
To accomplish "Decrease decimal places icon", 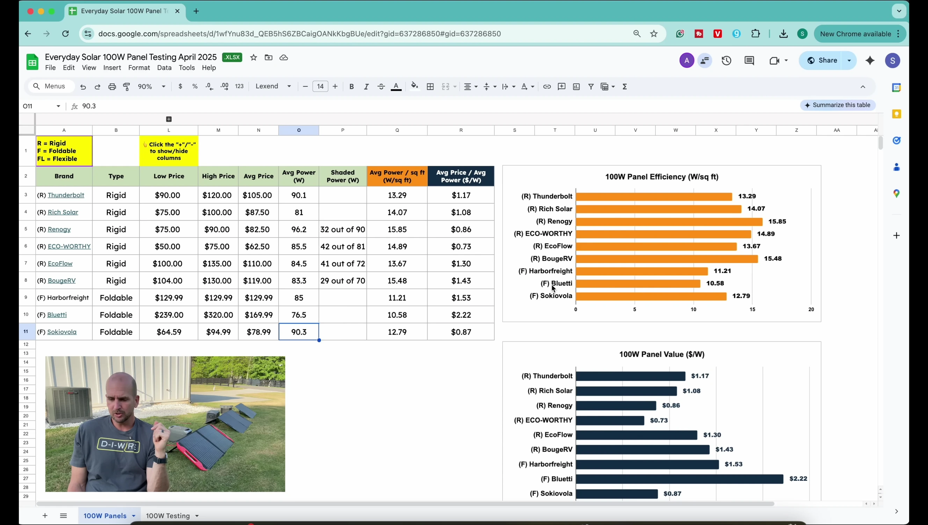I will (209, 87).
